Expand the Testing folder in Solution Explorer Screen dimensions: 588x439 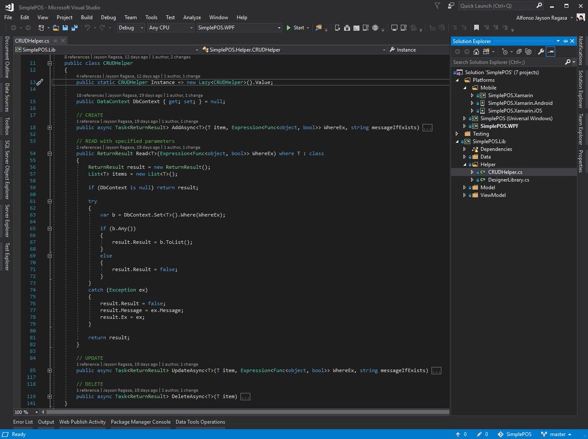pyautogui.click(x=458, y=134)
